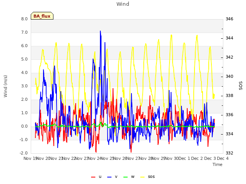Click the 'Nov 24' date tick label
This screenshot has height=184, width=246.
pyautogui.click(x=95, y=158)
